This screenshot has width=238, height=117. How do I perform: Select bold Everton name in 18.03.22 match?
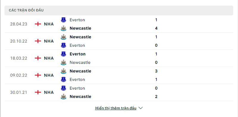pyautogui.click(x=78, y=54)
